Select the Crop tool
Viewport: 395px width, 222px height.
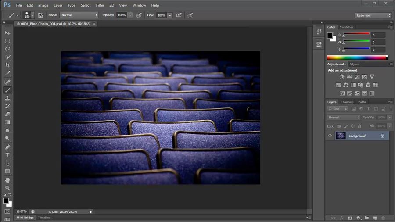pyautogui.click(x=7, y=65)
